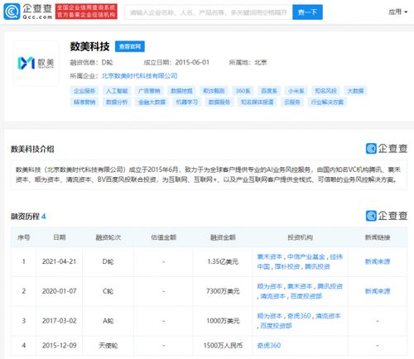Viewport: 414px width, 359px height.
Task: Open the 北京数美时代科技有限公司 company link
Action: pos(139,76)
